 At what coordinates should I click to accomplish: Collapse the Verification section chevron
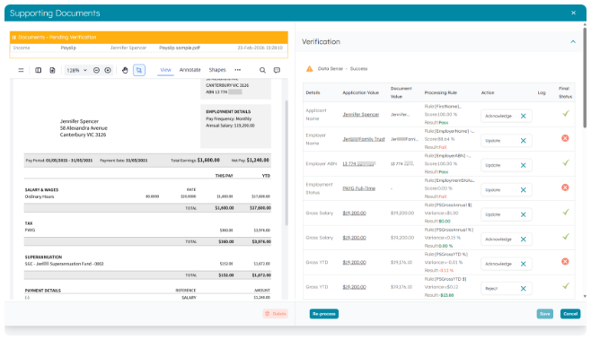[x=573, y=42]
